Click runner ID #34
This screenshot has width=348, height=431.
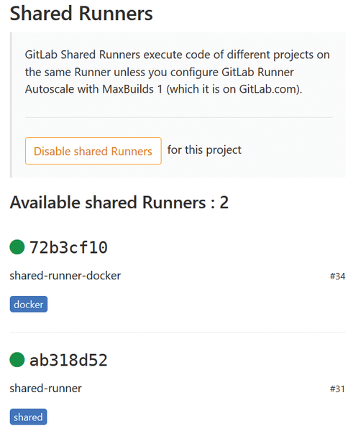337,276
